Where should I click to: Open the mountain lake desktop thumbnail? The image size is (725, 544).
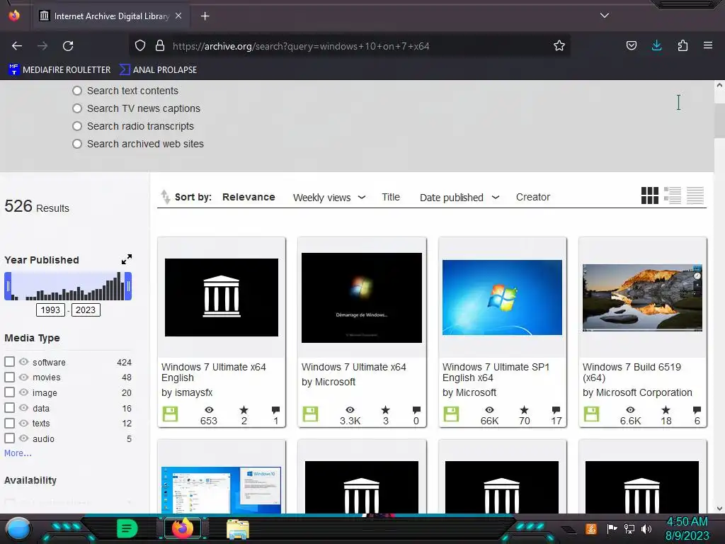point(642,297)
